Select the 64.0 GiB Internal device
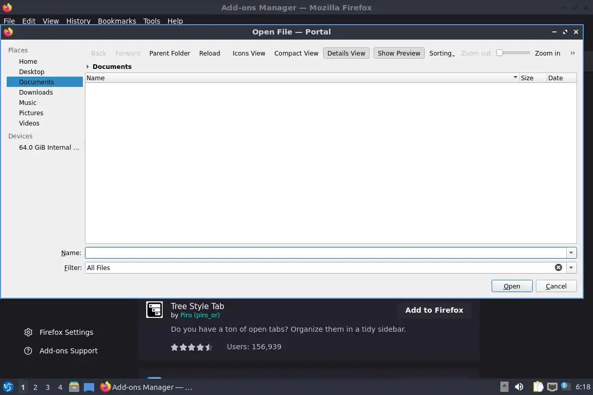 click(x=45, y=148)
